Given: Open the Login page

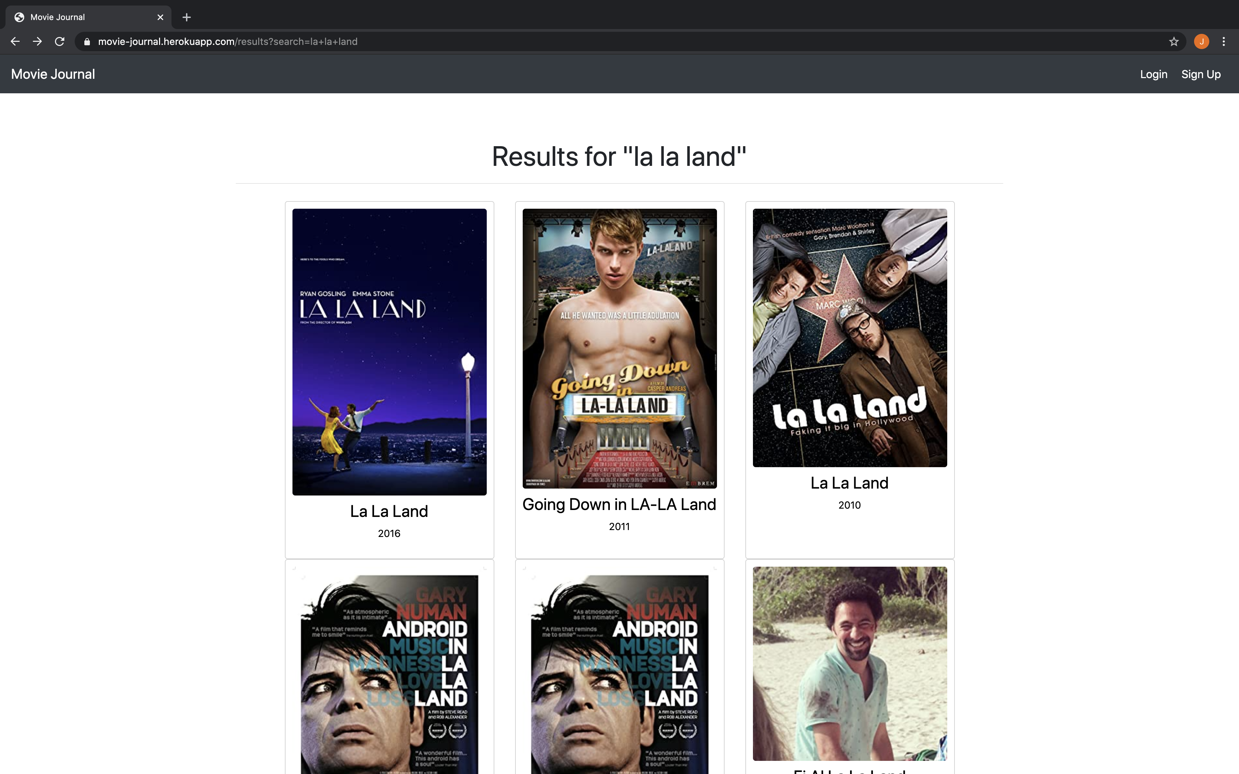Looking at the screenshot, I should pyautogui.click(x=1154, y=74).
